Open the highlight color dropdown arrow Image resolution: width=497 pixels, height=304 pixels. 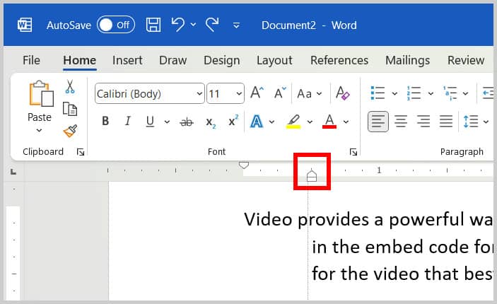tap(310, 122)
